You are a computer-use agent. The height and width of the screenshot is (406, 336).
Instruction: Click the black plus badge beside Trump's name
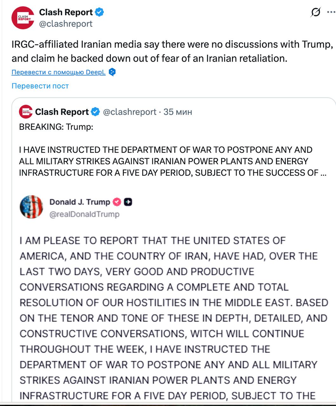pyautogui.click(x=128, y=202)
